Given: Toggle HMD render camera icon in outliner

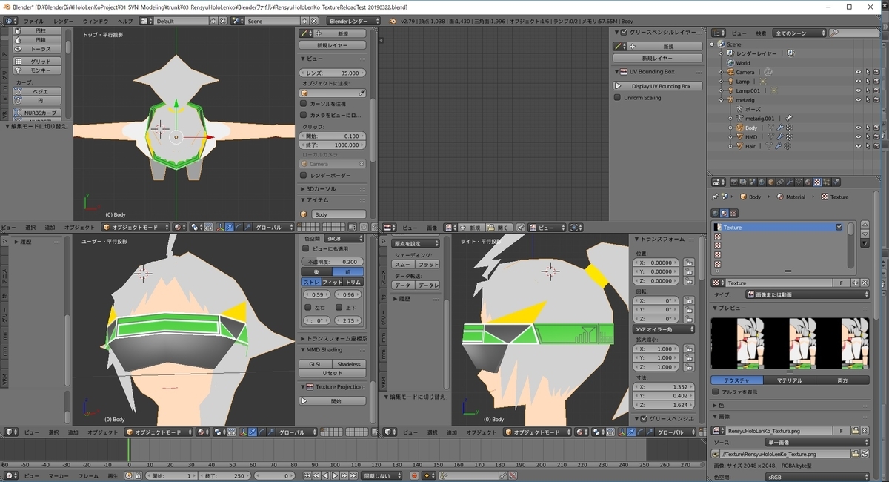Looking at the screenshot, I should click(876, 137).
